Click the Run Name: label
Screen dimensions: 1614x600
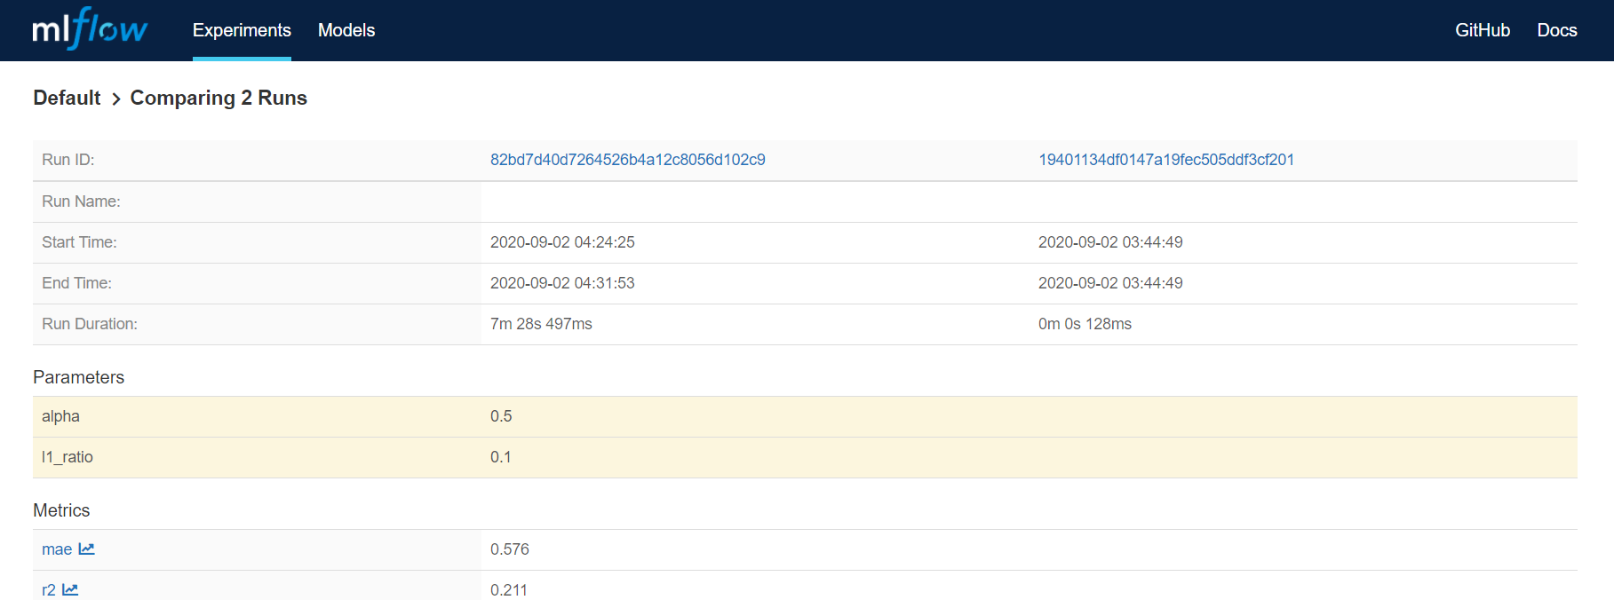tap(81, 201)
